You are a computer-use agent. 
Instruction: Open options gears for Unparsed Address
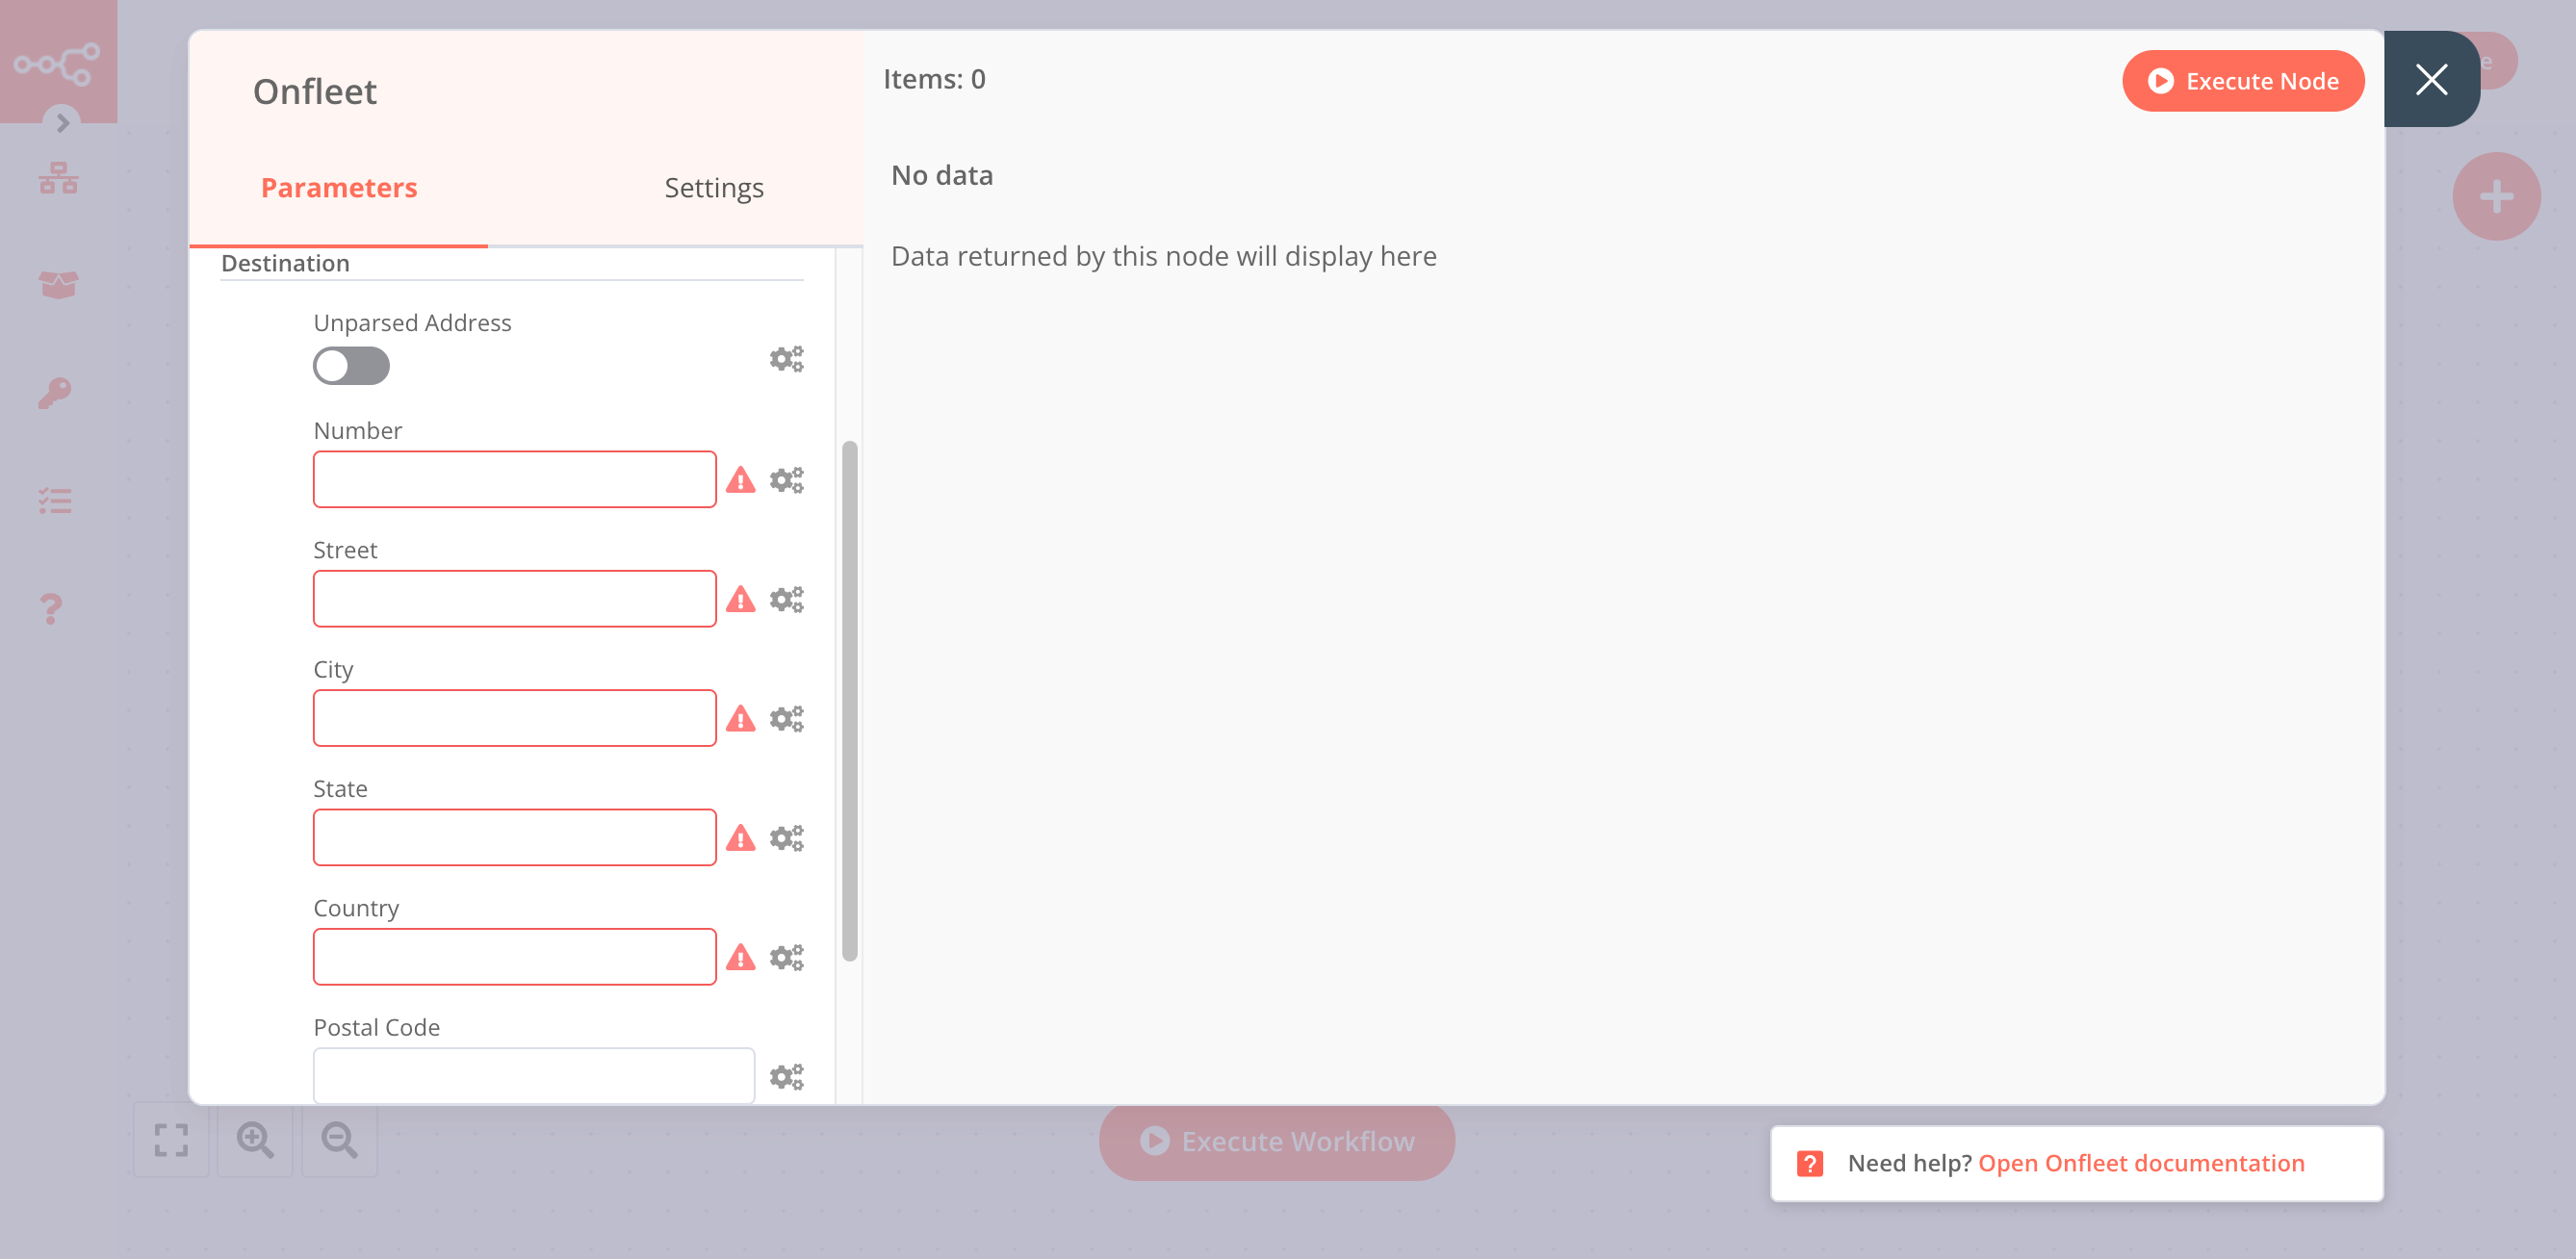click(x=786, y=359)
